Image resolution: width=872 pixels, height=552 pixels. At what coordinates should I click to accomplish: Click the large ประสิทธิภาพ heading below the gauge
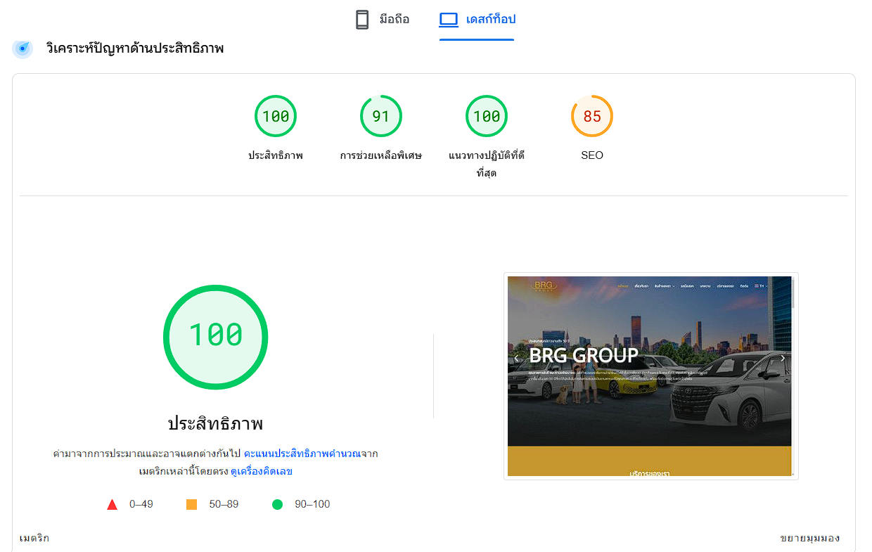(215, 423)
